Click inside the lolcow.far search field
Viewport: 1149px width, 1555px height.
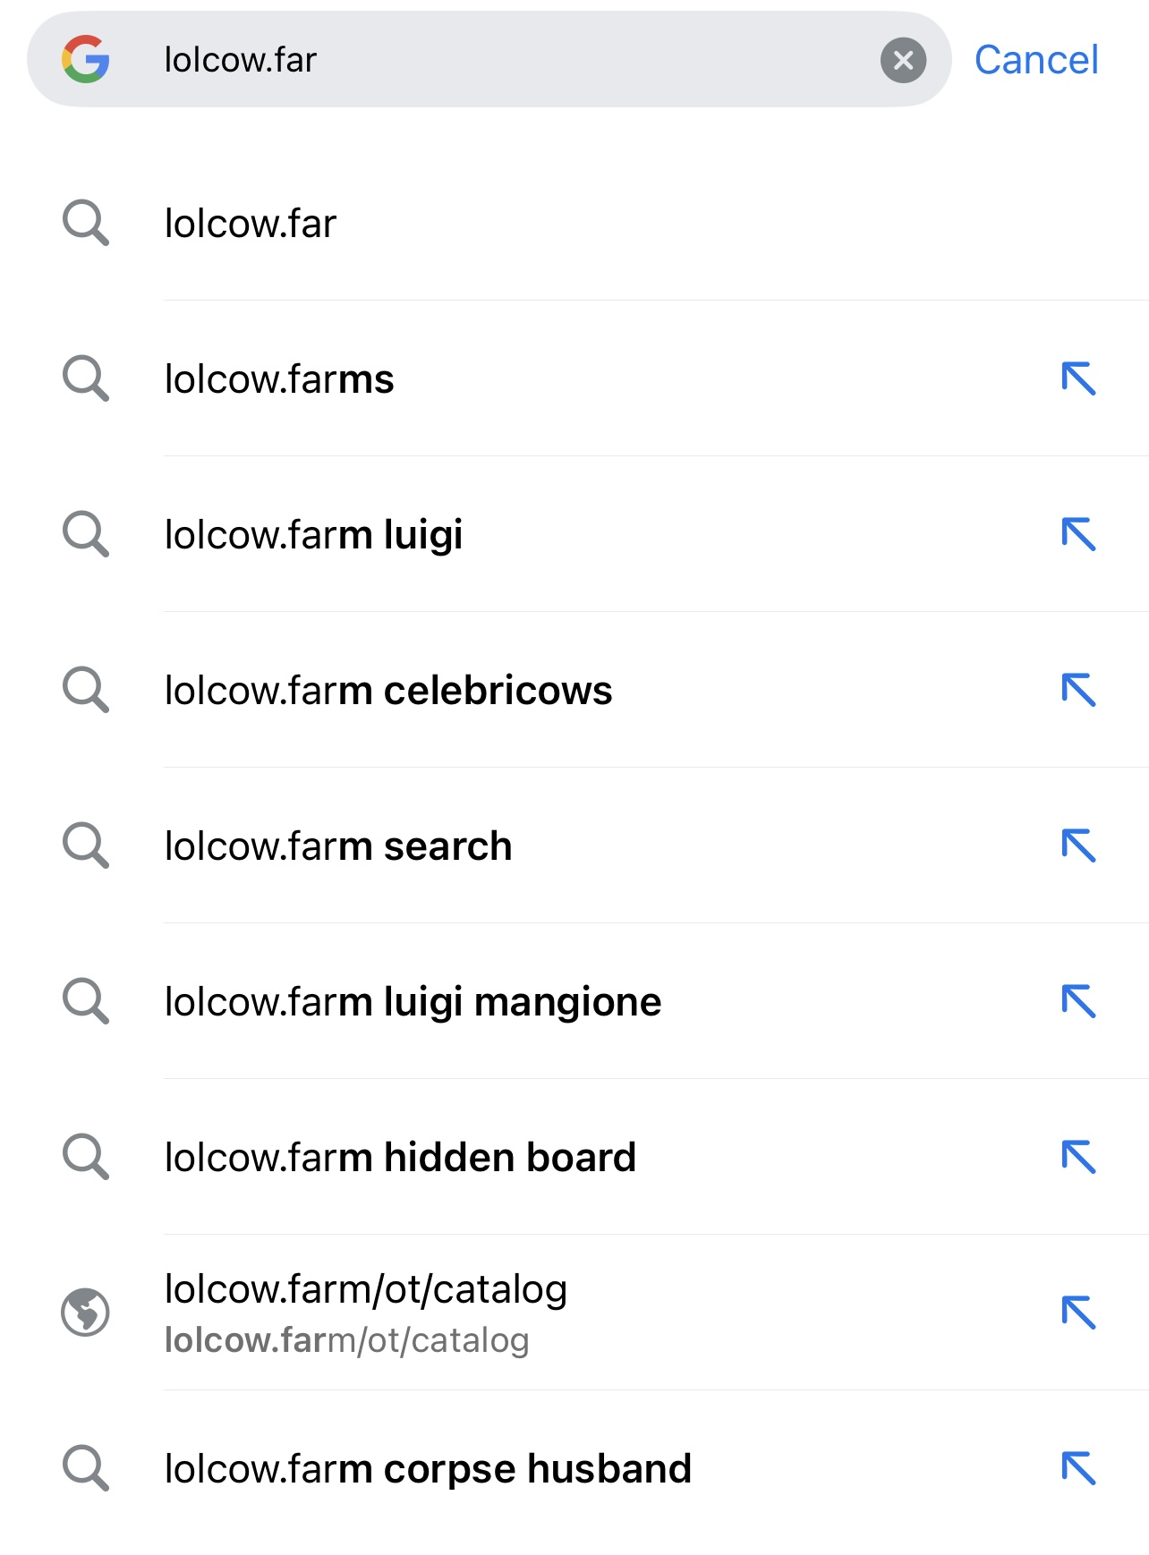click(501, 60)
